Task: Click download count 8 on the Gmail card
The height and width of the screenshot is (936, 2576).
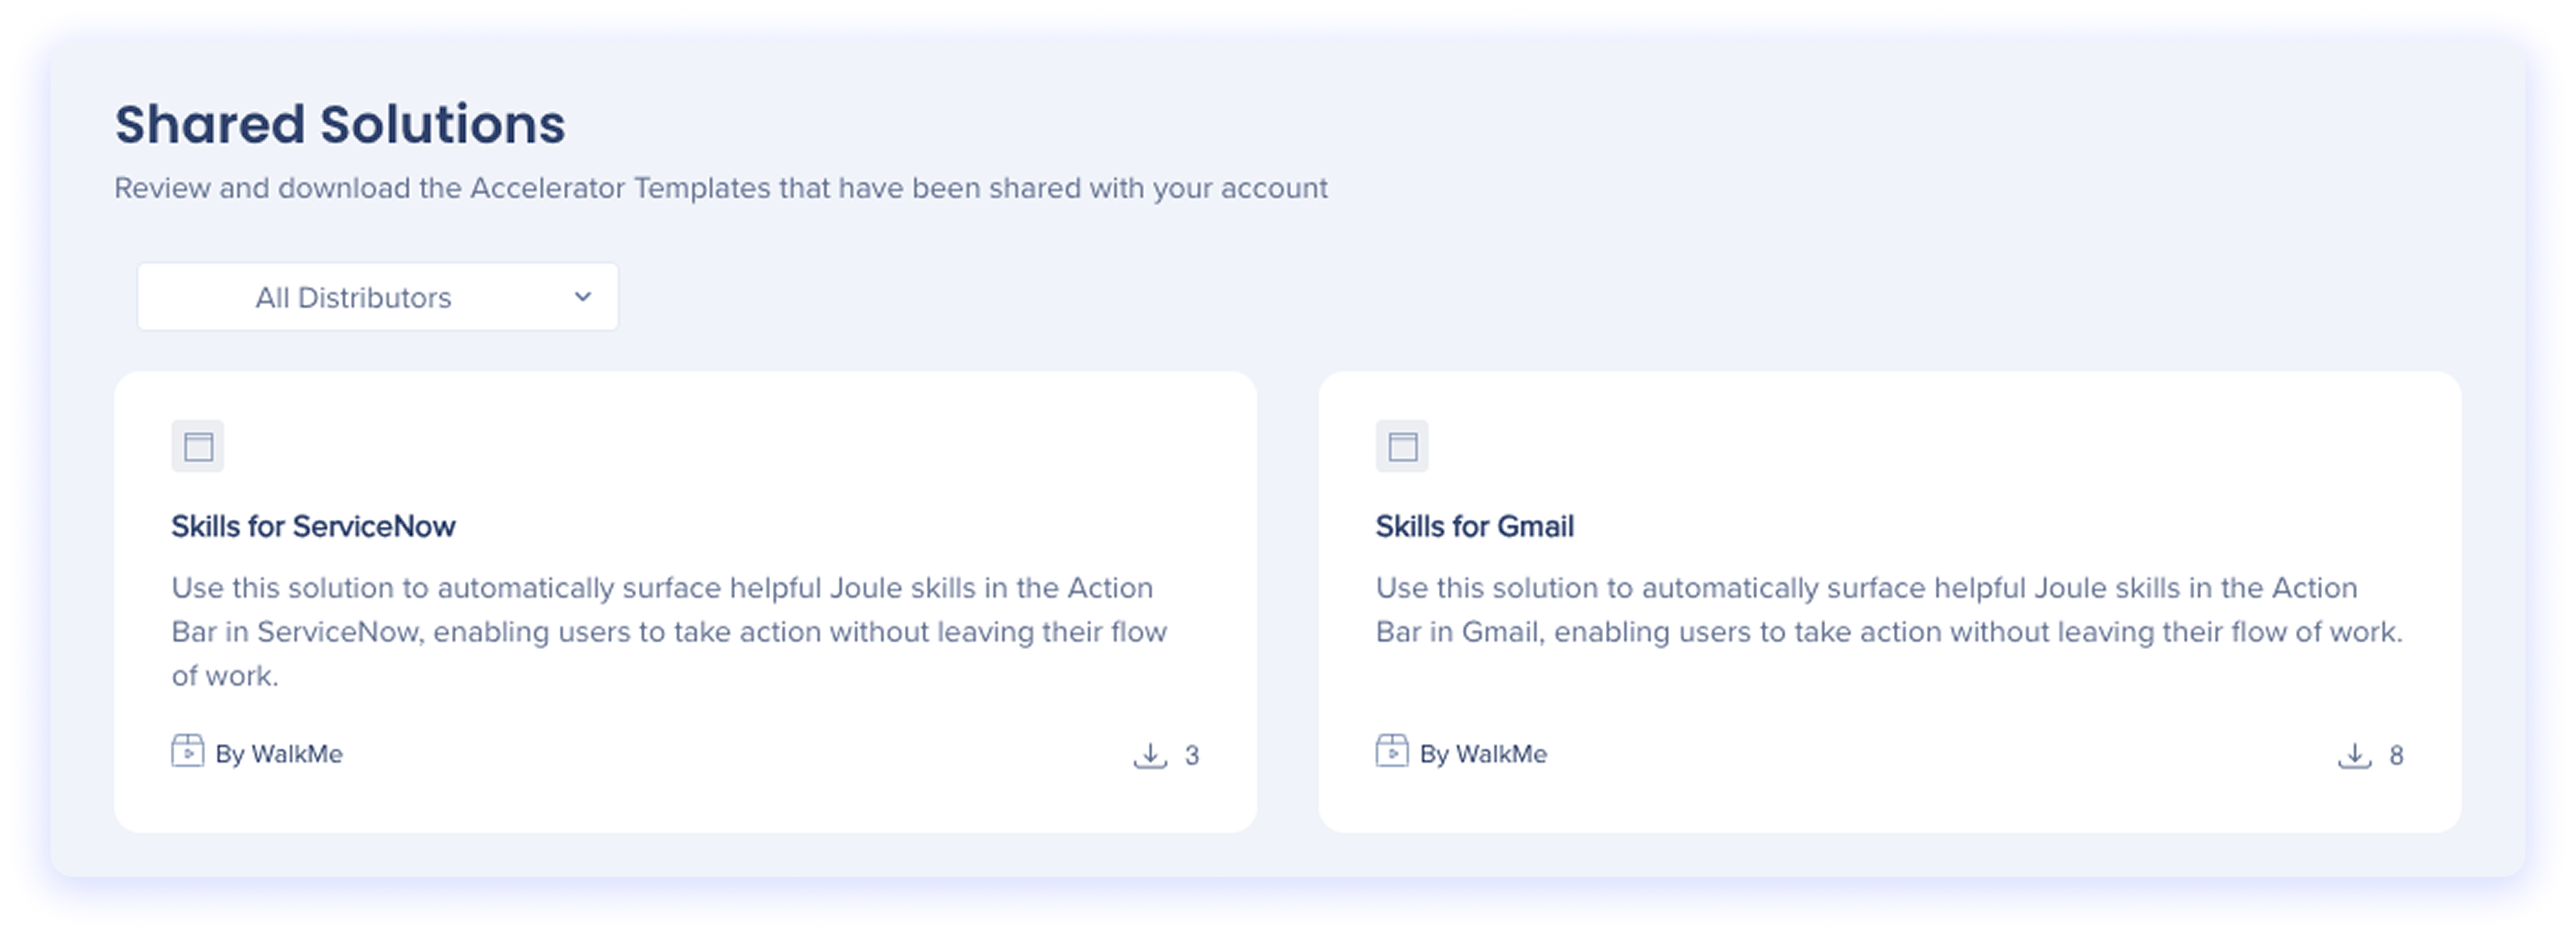Action: tap(2396, 756)
